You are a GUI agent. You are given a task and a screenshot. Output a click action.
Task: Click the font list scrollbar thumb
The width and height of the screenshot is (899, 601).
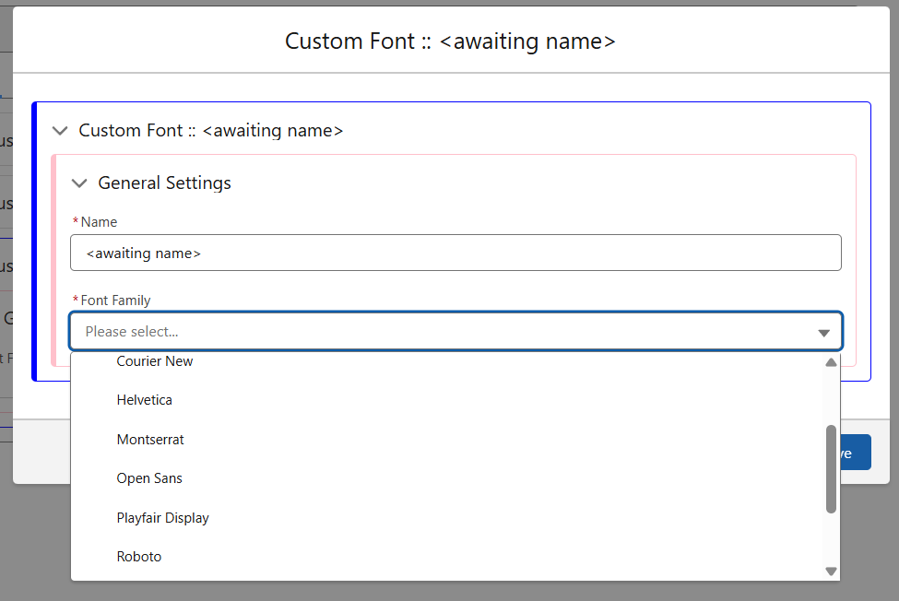[x=831, y=468]
